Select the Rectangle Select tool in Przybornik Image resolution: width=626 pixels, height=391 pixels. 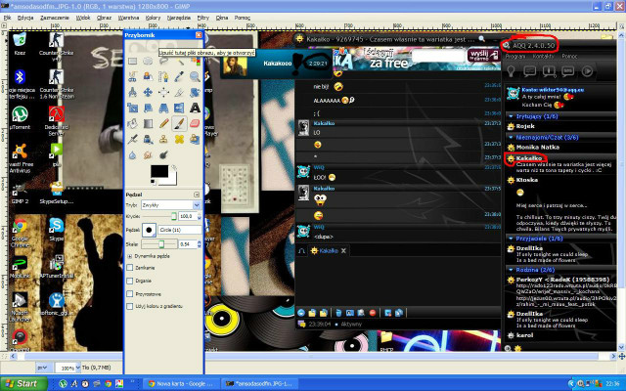pos(132,61)
